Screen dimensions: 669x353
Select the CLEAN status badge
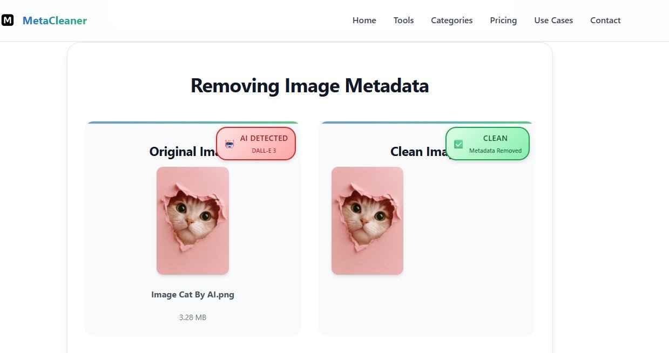[488, 143]
